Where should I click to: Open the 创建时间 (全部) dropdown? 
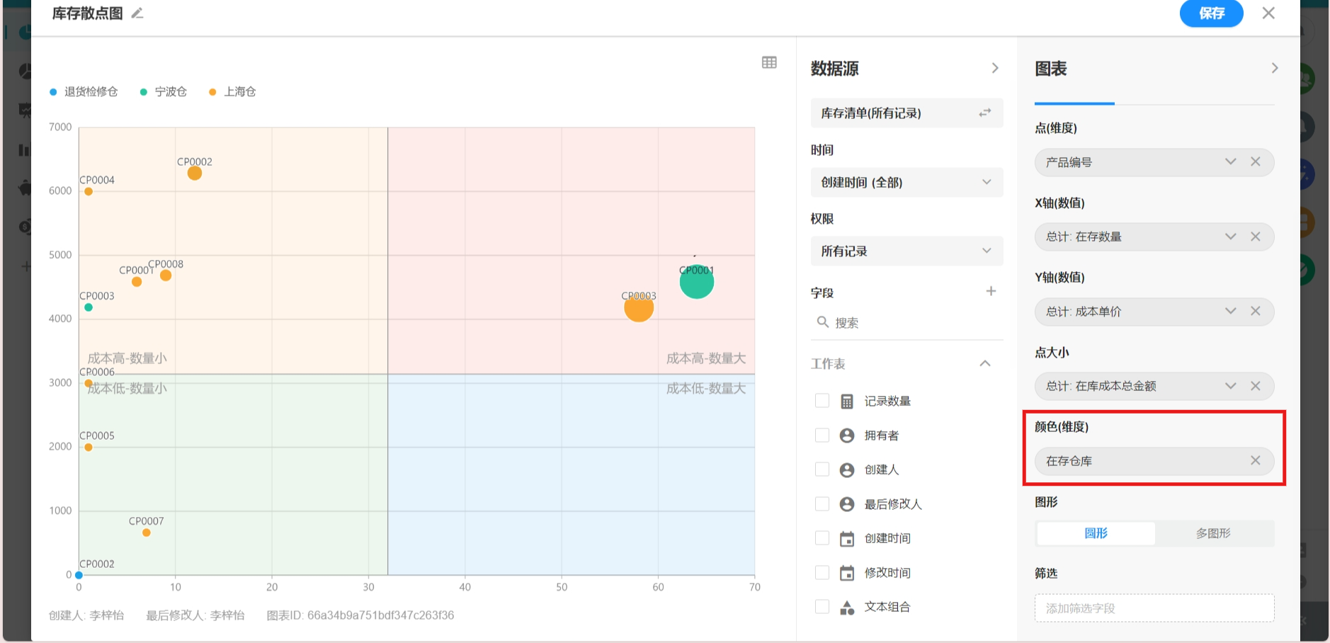pyautogui.click(x=906, y=183)
